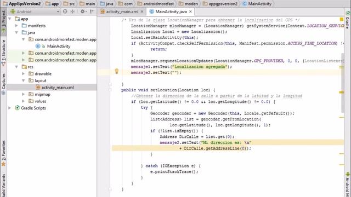Viewport: 351px width, 197px height.
Task: Click the res folder icon
Action: 24,67
